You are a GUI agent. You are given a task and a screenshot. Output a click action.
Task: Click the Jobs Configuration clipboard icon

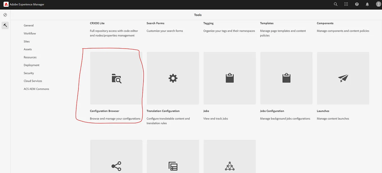tap(286, 78)
